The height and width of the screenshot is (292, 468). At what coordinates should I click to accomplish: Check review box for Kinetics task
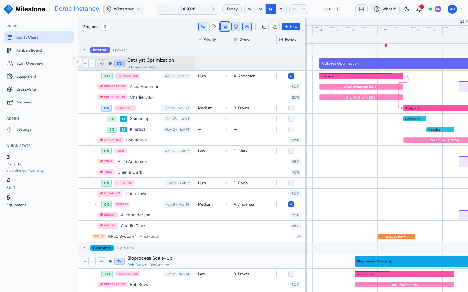click(x=291, y=129)
